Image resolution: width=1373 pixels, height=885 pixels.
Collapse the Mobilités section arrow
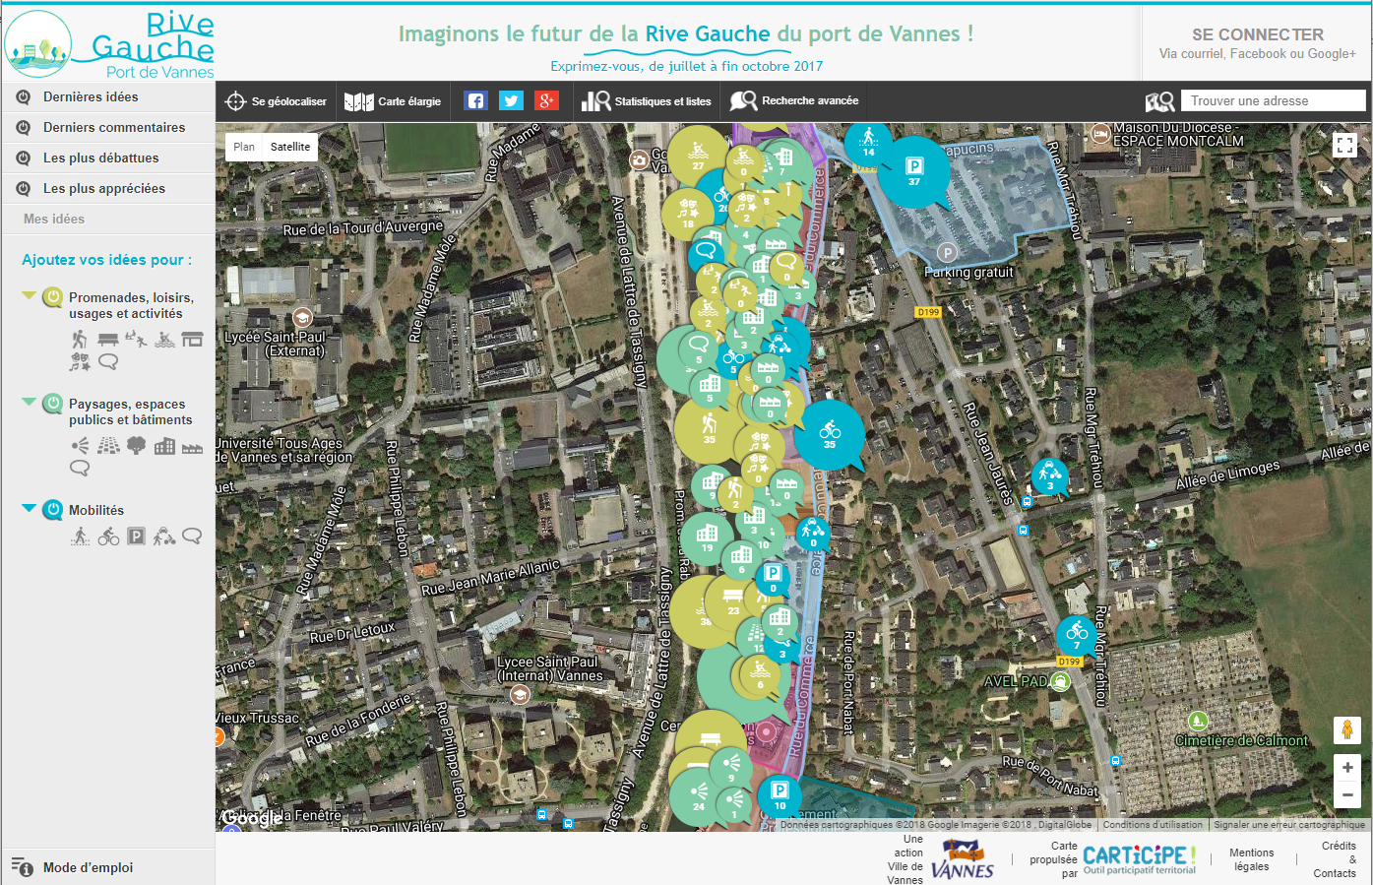(29, 508)
